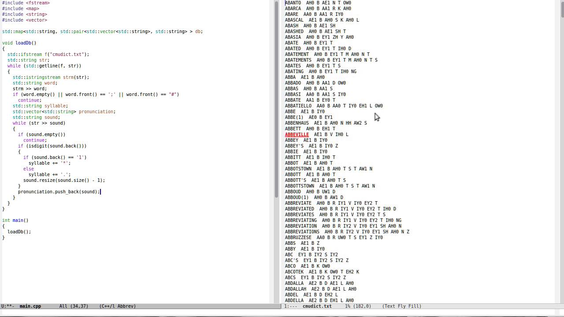Click the ABDELLA entry in the dictionary
This screenshot has width=564, height=317.
tap(319, 300)
